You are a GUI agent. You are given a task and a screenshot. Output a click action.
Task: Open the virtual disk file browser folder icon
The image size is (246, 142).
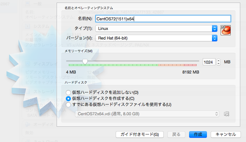(227, 114)
